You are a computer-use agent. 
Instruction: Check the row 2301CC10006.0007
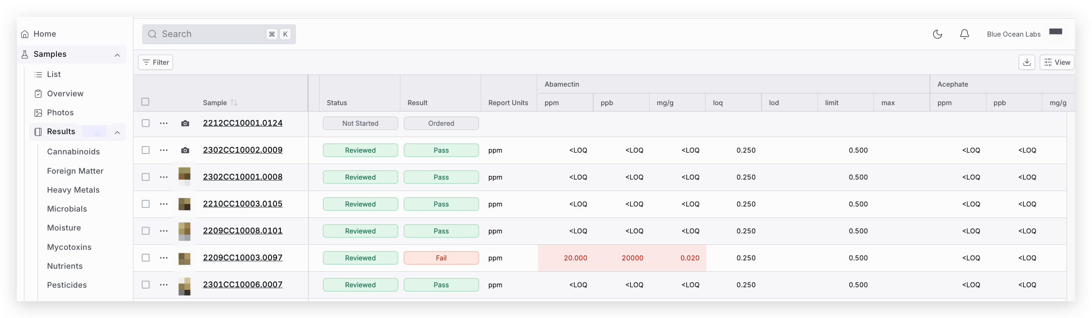[x=146, y=284]
